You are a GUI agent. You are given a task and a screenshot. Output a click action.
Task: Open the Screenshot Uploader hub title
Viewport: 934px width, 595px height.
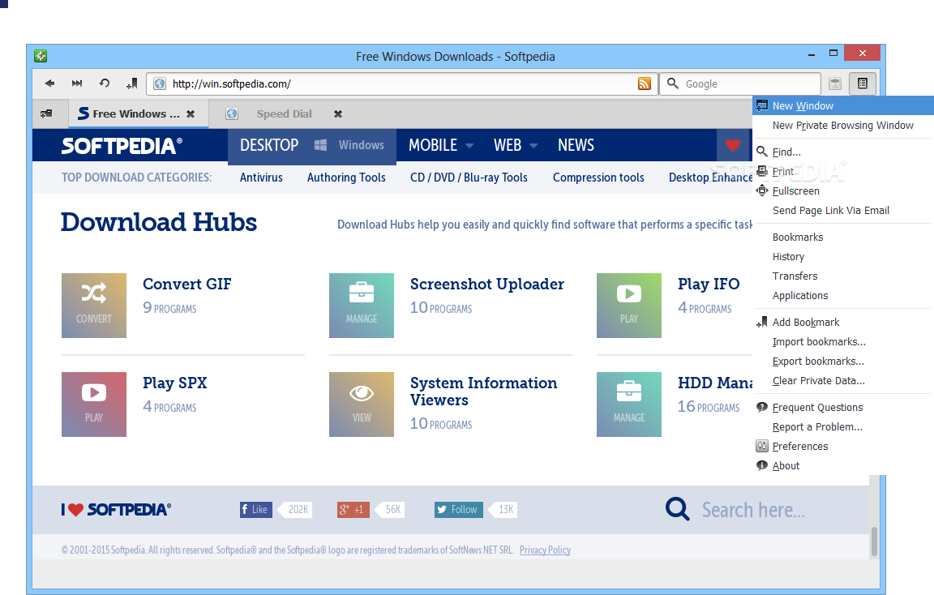point(487,284)
